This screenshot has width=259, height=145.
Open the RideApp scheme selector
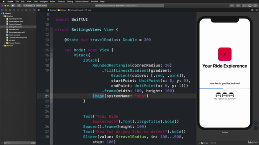(x=28, y=6)
